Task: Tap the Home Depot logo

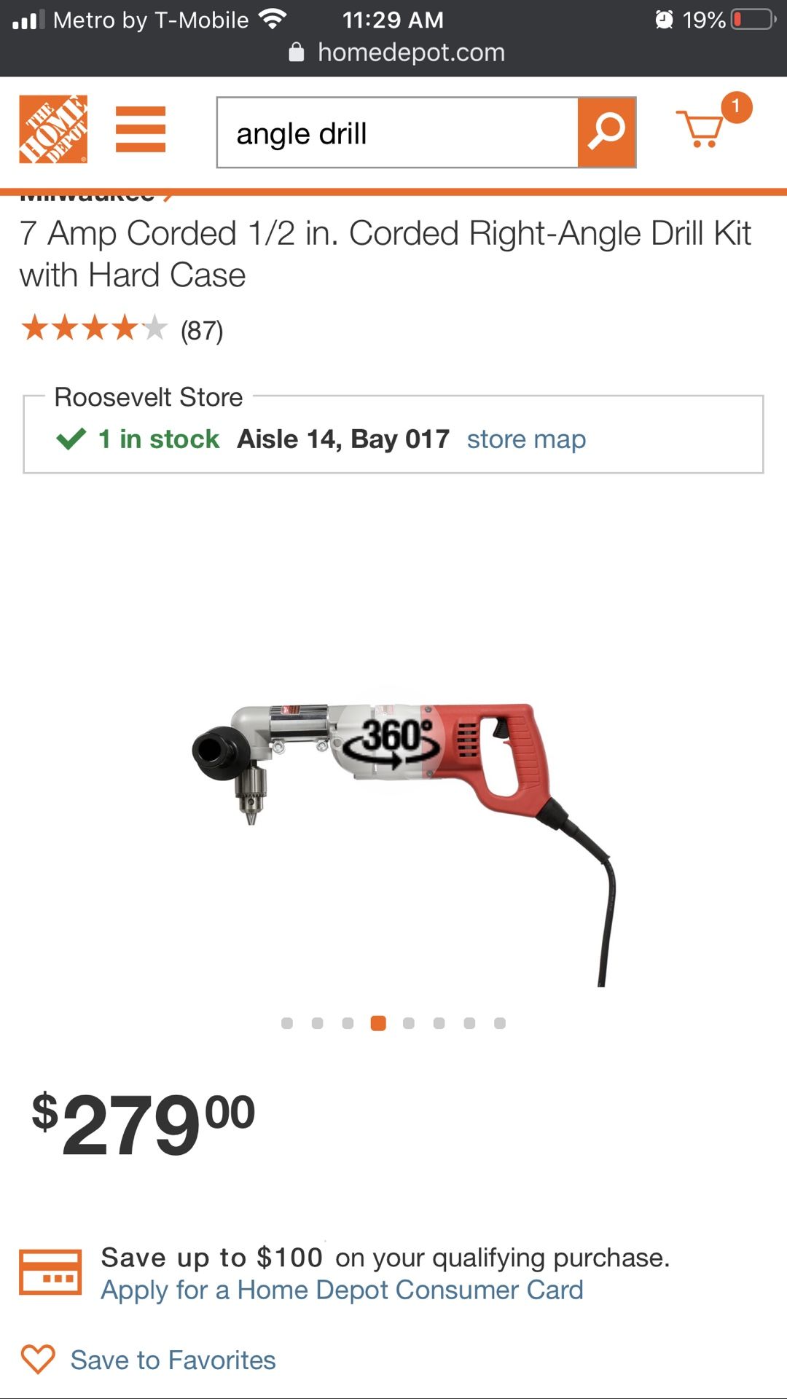Action: 53,129
